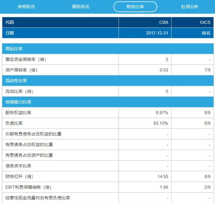Switch to the 表格形式 tab
The height and width of the screenshot is (203, 215).
pyautogui.click(x=26, y=6)
